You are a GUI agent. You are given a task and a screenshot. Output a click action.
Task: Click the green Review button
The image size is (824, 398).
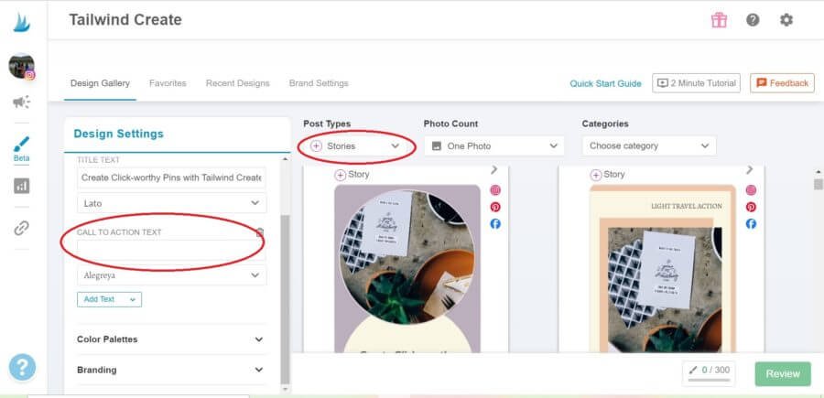coord(783,373)
